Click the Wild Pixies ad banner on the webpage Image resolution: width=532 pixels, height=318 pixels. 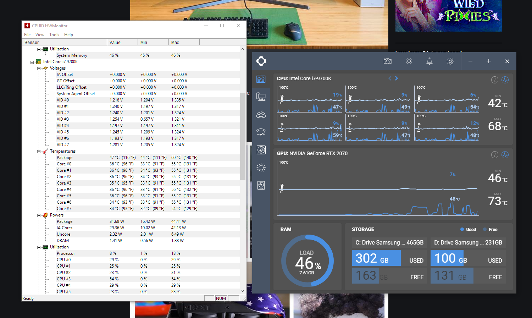click(x=449, y=16)
